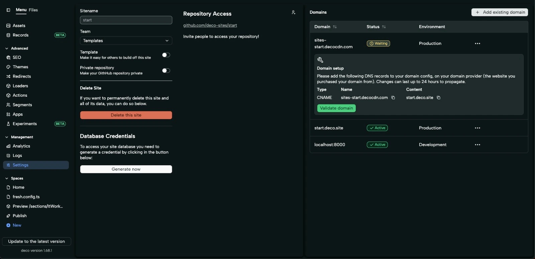Click the Experiments flask icon
Image resolution: width=535 pixels, height=259 pixels.
pyautogui.click(x=8, y=124)
